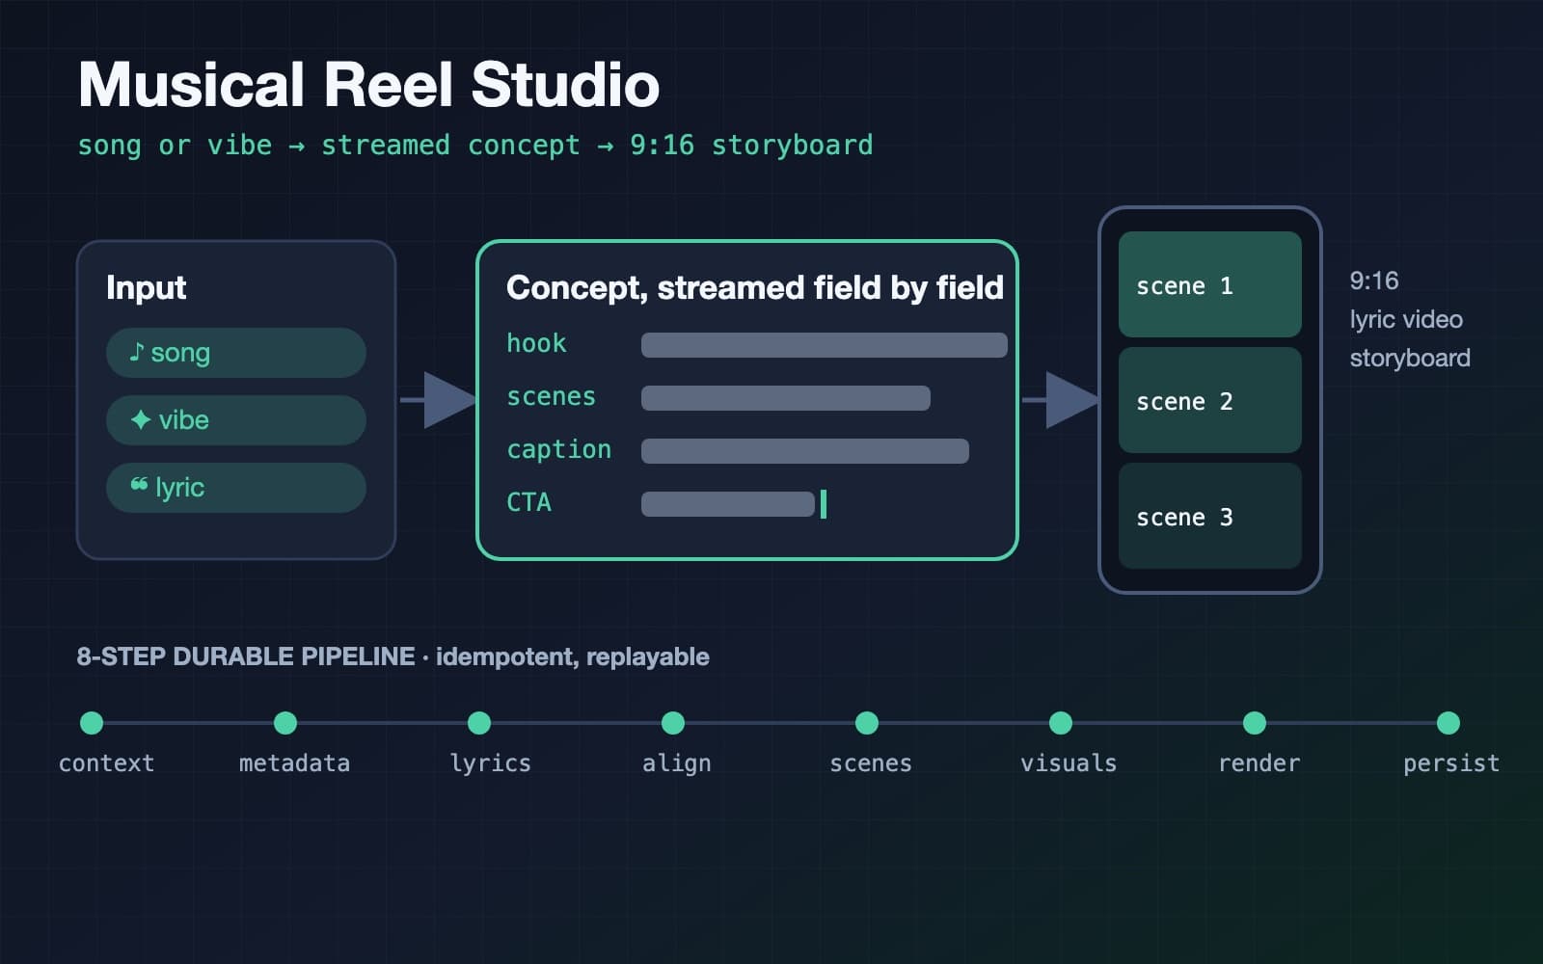1543x964 pixels.
Task: Select the context pipeline step dot
Action: click(92, 723)
